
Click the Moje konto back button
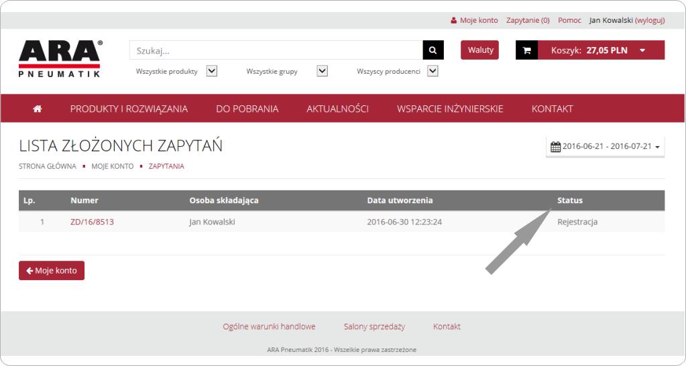[52, 271]
